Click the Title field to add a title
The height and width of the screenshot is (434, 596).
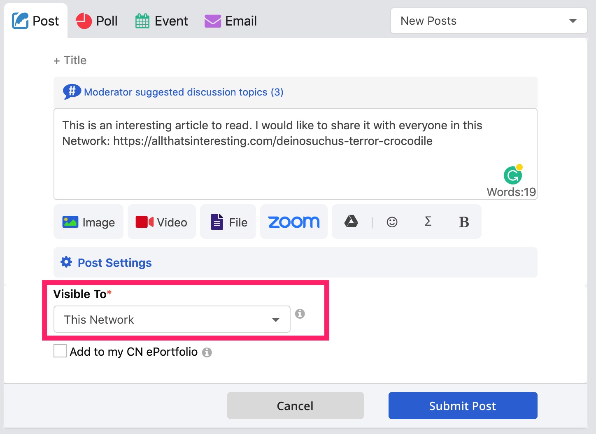(70, 60)
